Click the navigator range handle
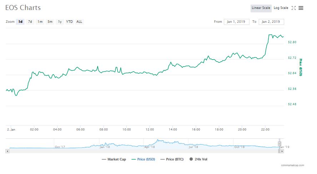The image size is (317, 174). pos(280,144)
